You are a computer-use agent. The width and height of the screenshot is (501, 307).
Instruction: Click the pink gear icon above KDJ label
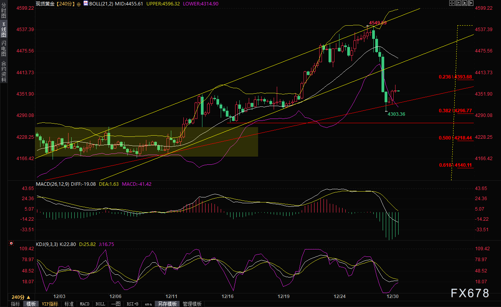click(x=11, y=244)
